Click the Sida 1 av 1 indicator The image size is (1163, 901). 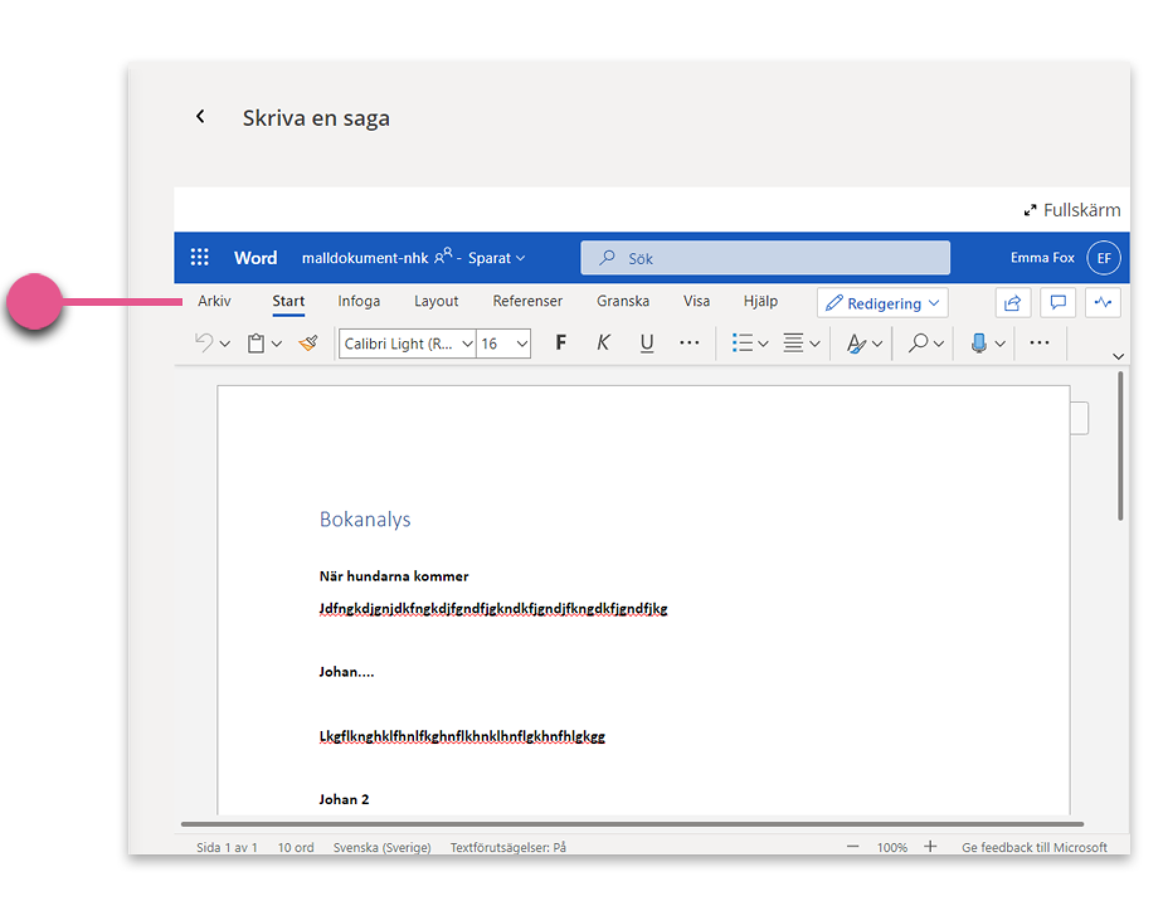227,847
